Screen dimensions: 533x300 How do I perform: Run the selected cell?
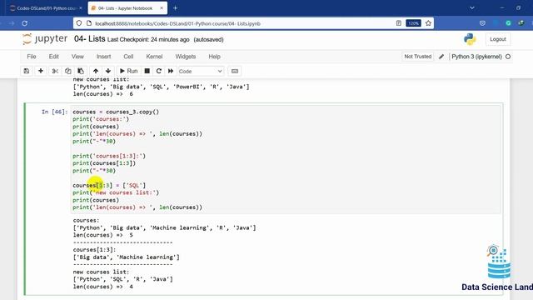[129, 71]
